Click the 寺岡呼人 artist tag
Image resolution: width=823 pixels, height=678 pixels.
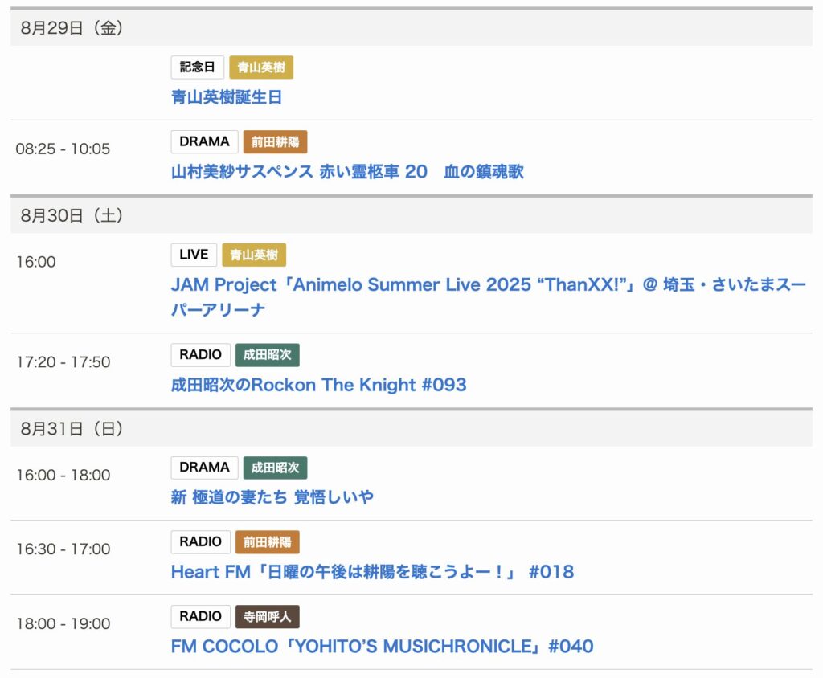[267, 617]
